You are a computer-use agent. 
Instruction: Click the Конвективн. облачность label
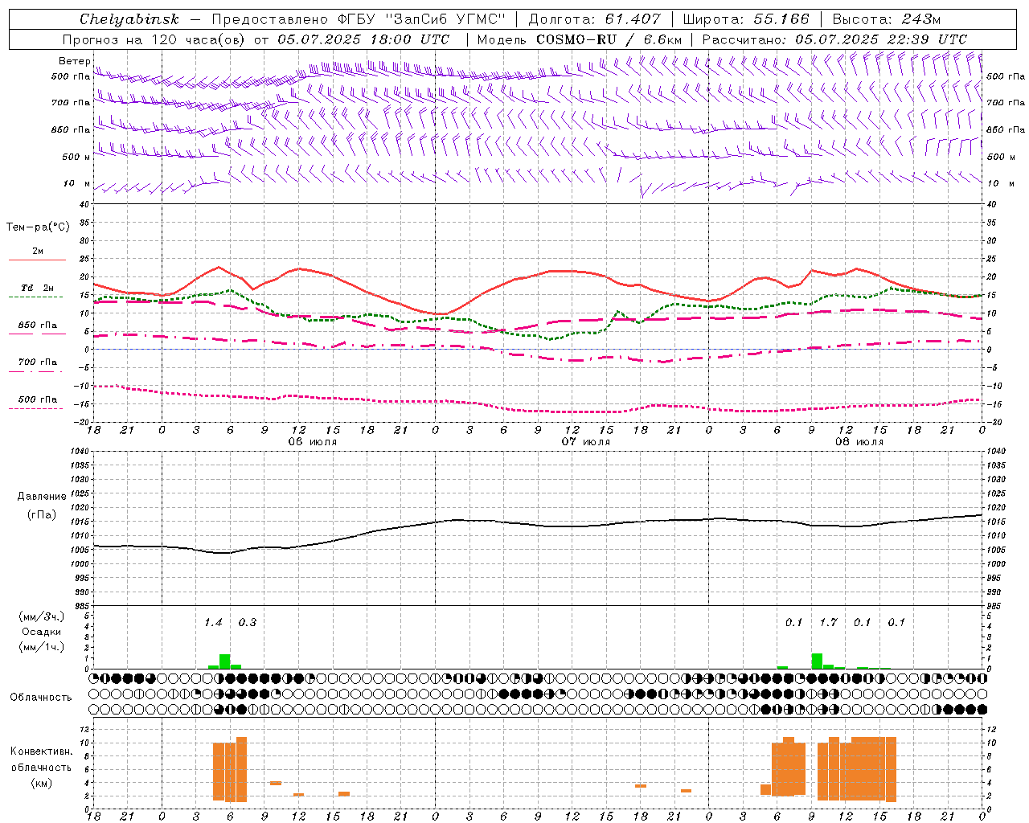[x=41, y=760]
